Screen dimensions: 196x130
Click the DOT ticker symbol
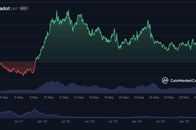coord(14,9)
